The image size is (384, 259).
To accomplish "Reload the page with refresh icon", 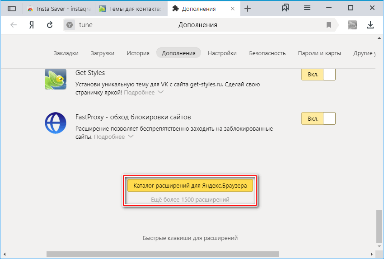I will [50, 25].
